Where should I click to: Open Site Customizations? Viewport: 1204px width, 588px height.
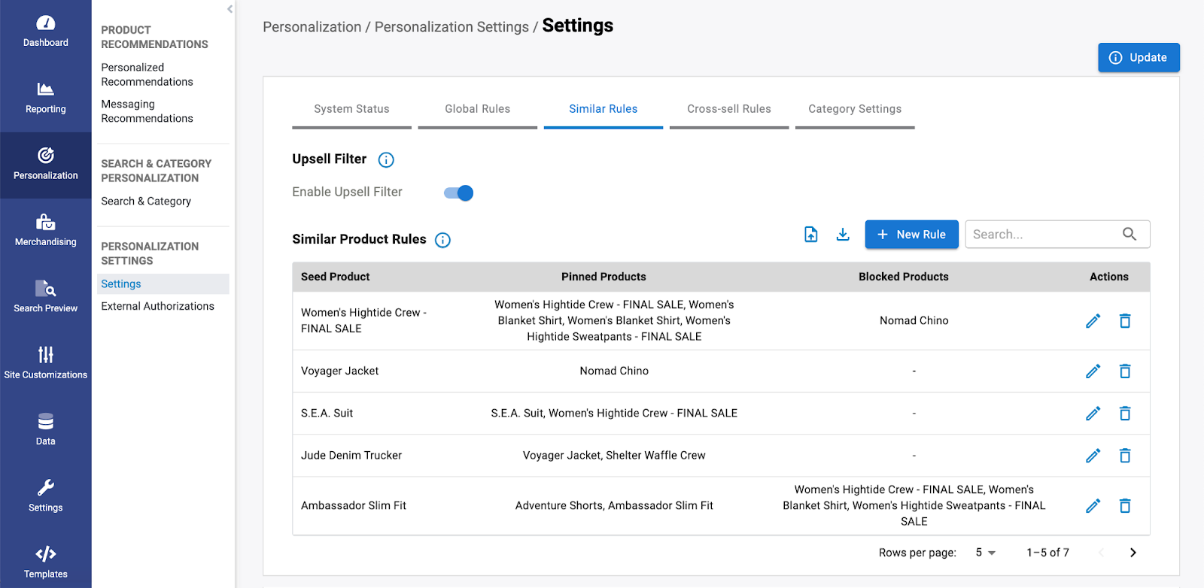[45, 364]
